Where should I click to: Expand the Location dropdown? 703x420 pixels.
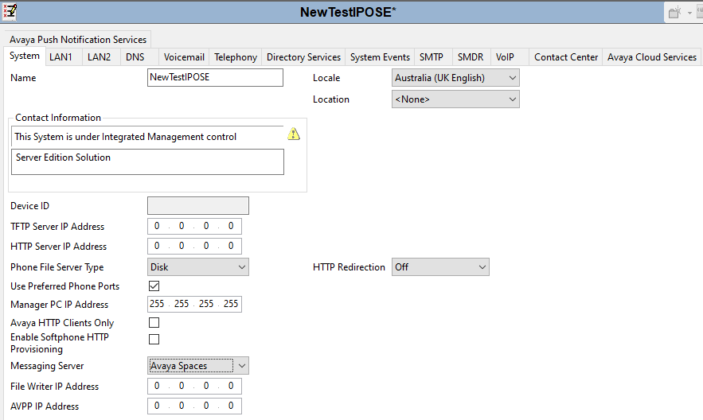click(455, 99)
